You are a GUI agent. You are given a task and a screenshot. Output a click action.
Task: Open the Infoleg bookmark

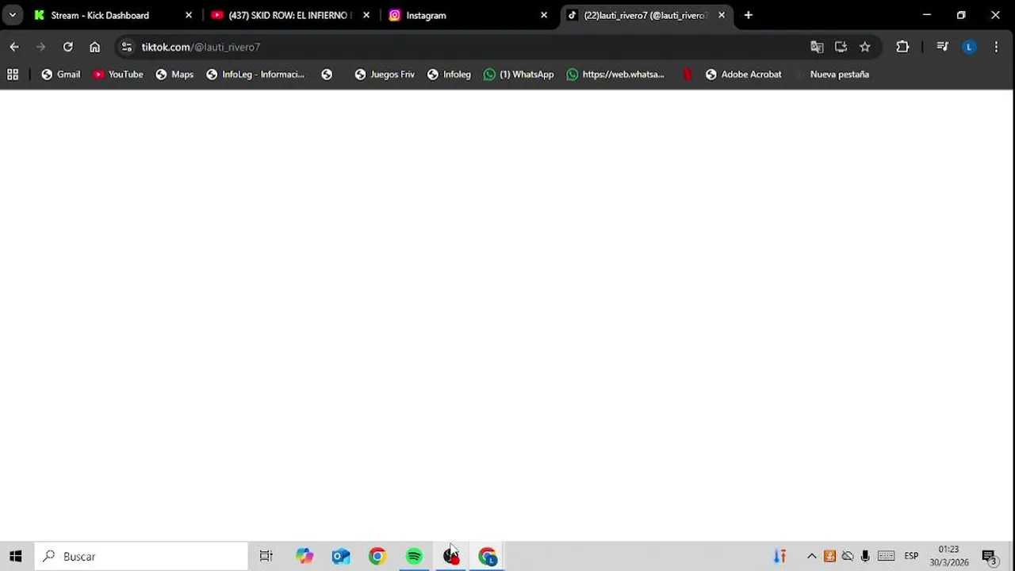pos(449,75)
